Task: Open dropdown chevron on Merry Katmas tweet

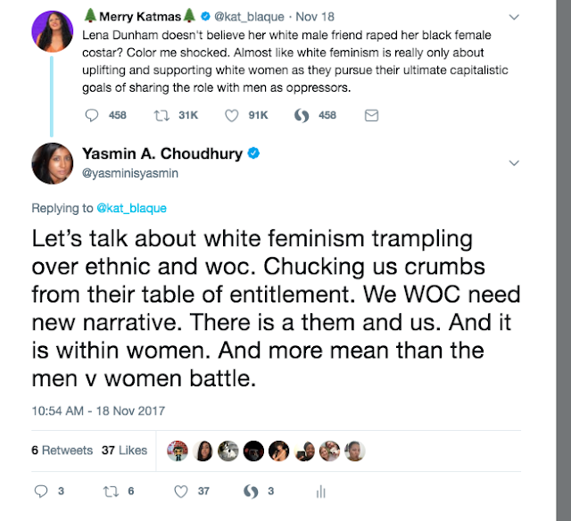Action: 511,19
